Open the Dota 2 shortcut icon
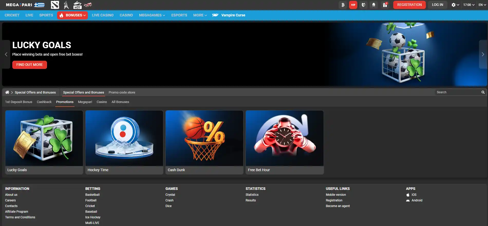Image resolution: width=488 pixels, height=226 pixels. pos(55,5)
